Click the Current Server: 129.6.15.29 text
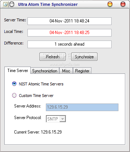Screen dimensions: 130x152 click(38, 132)
